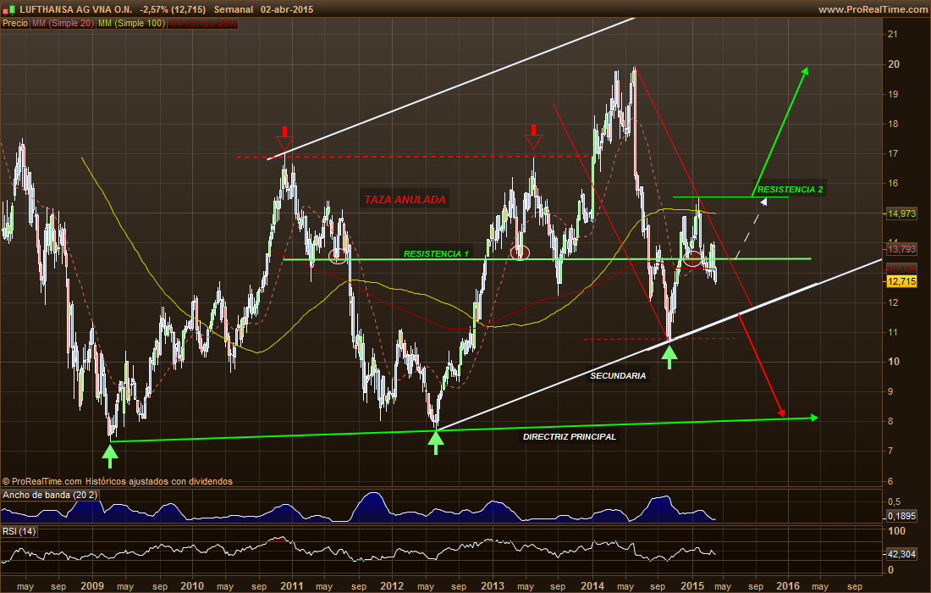Open the Ancho de banda (20 2) panel label

[x=50, y=495]
